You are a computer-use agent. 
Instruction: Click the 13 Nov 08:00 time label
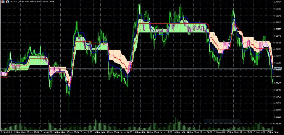[x=73, y=132]
